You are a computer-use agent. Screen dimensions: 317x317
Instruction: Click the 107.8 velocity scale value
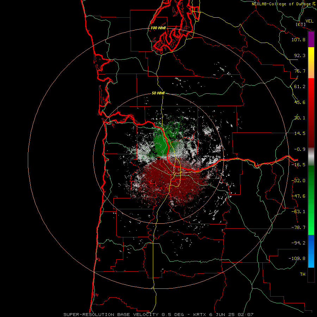[x=298, y=39]
